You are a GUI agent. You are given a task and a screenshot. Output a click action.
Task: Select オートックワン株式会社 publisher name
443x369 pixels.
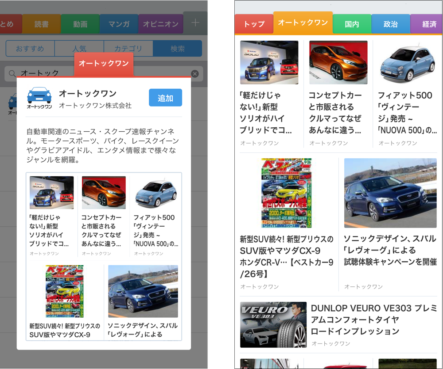pos(95,106)
